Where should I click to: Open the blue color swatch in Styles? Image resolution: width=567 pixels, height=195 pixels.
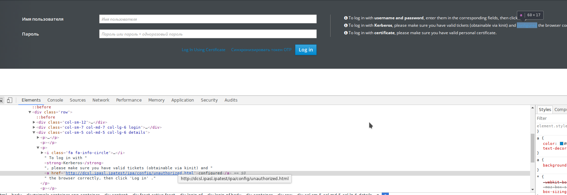[x=561, y=144]
